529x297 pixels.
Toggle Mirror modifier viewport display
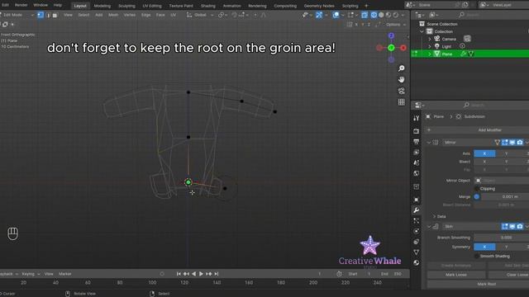click(512, 143)
